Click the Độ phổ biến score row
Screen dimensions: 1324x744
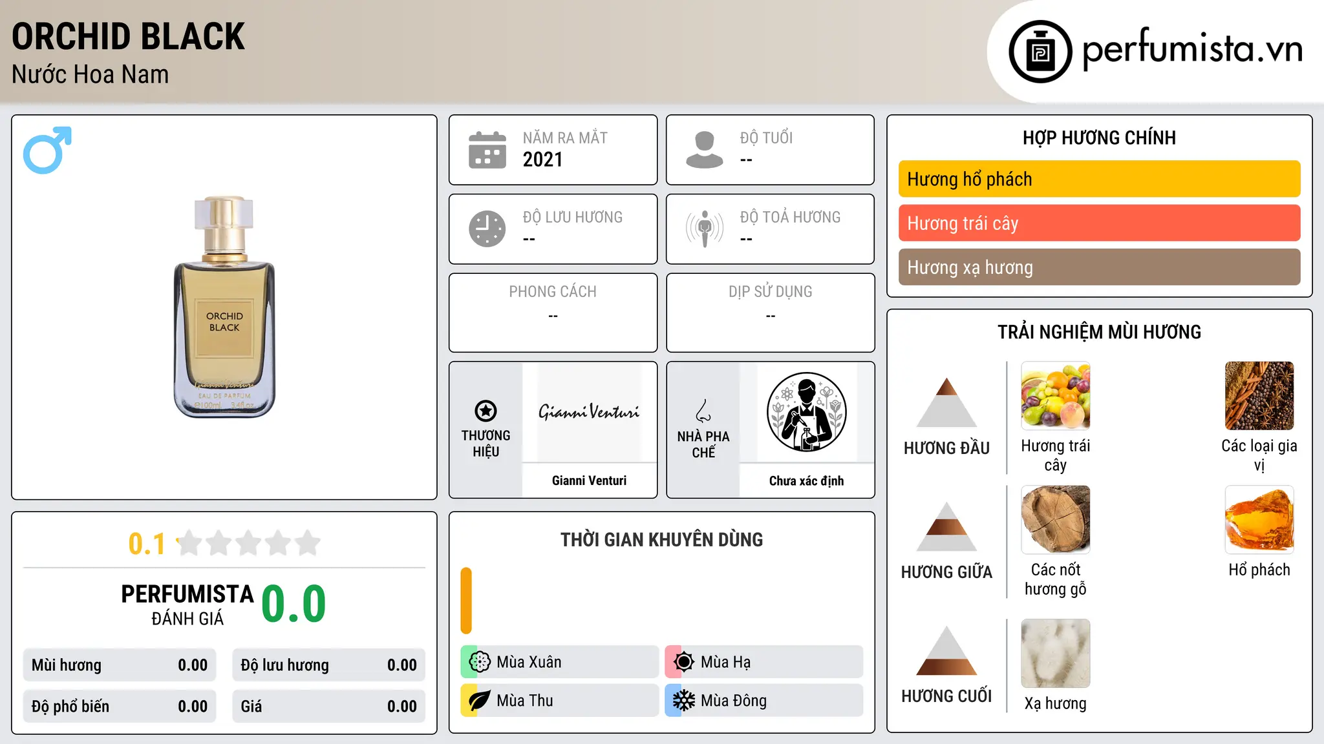pyautogui.click(x=120, y=707)
